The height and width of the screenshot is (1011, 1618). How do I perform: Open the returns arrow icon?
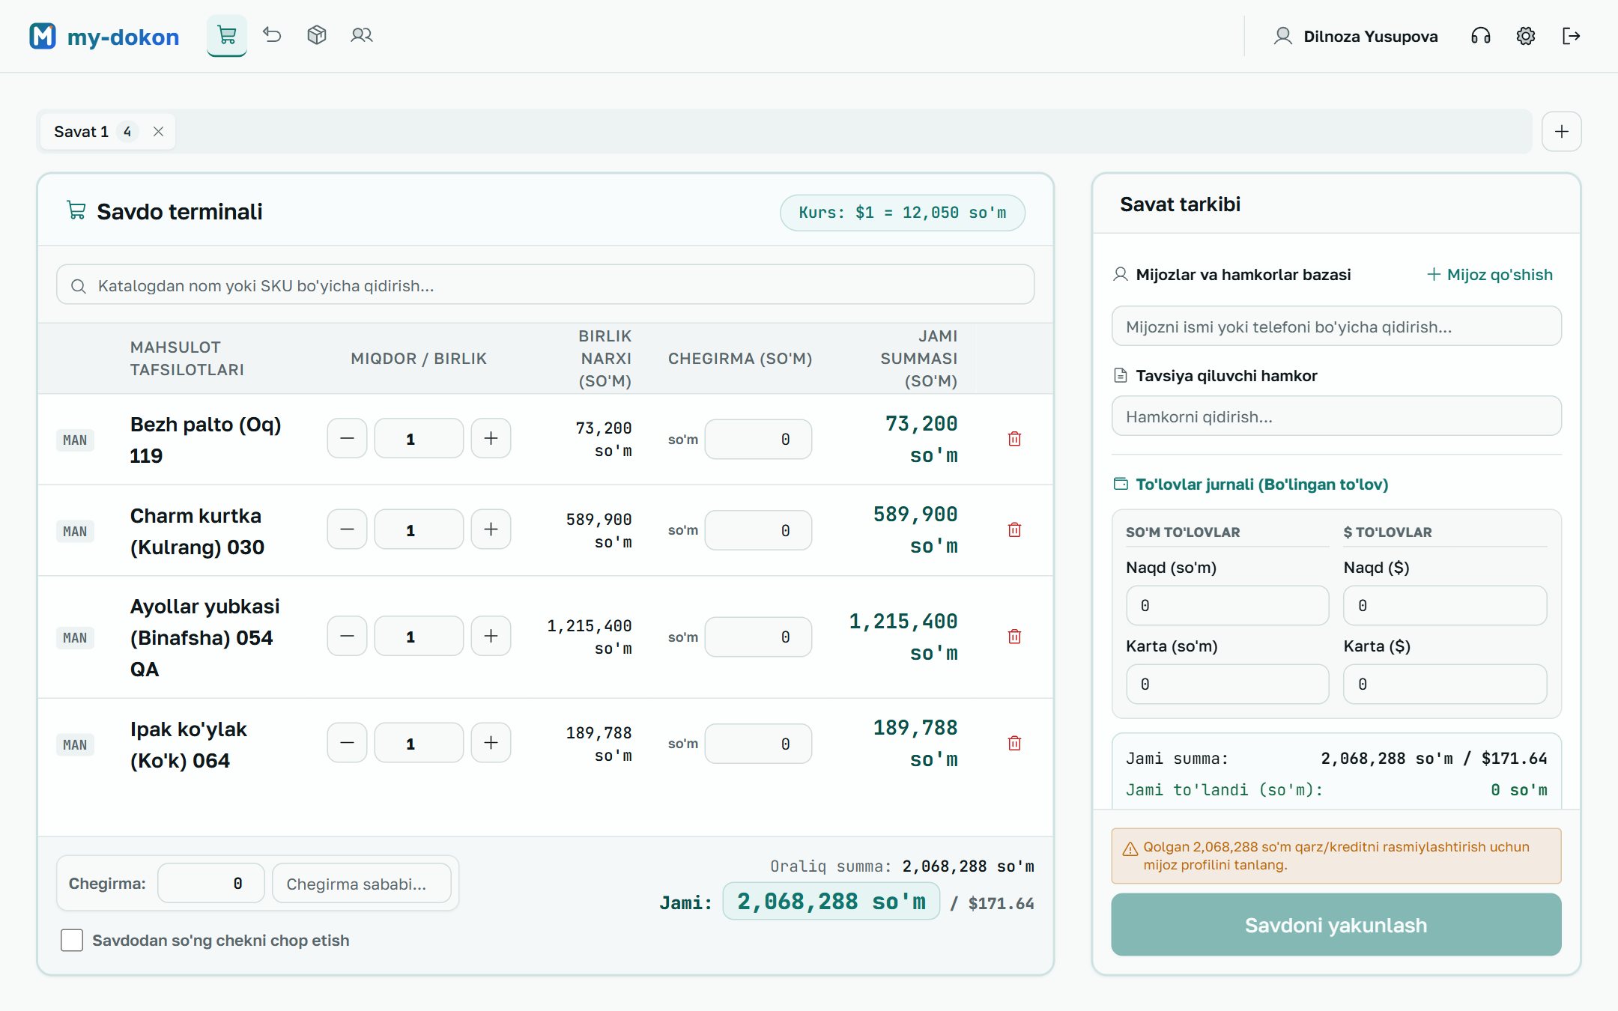pyautogui.click(x=272, y=35)
